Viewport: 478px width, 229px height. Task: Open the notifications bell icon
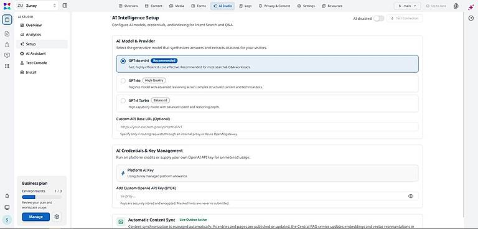pyautogui.click(x=7, y=196)
